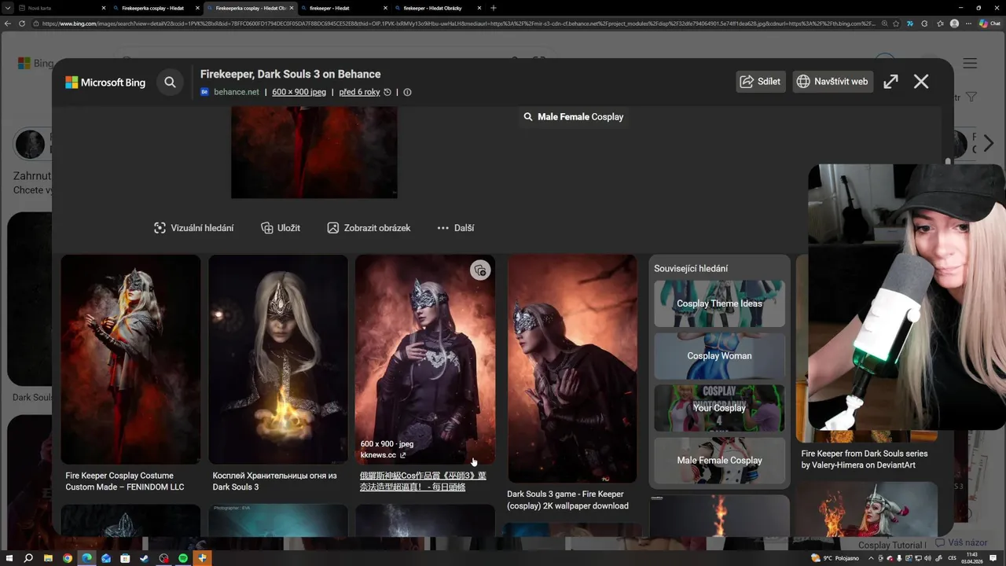Open the Fire Keeper by Valery-Himera DeviantArt link
1006x566 pixels.
865,459
